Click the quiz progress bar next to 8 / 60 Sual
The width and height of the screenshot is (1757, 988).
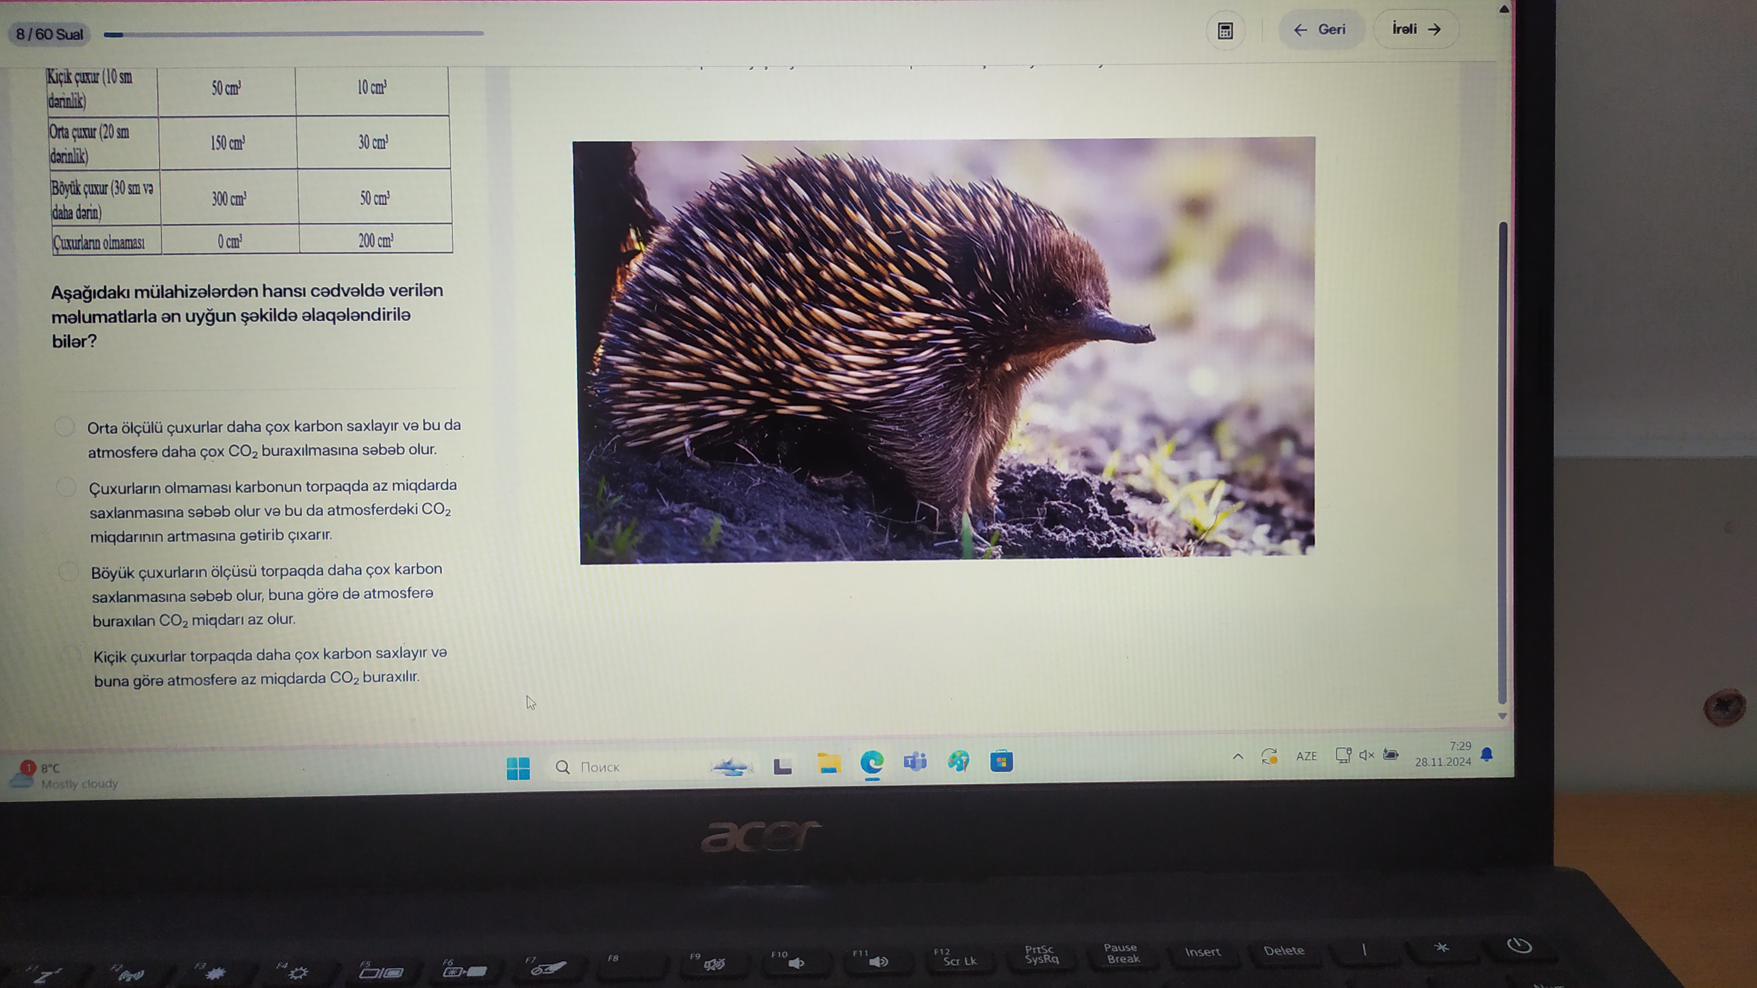(293, 33)
